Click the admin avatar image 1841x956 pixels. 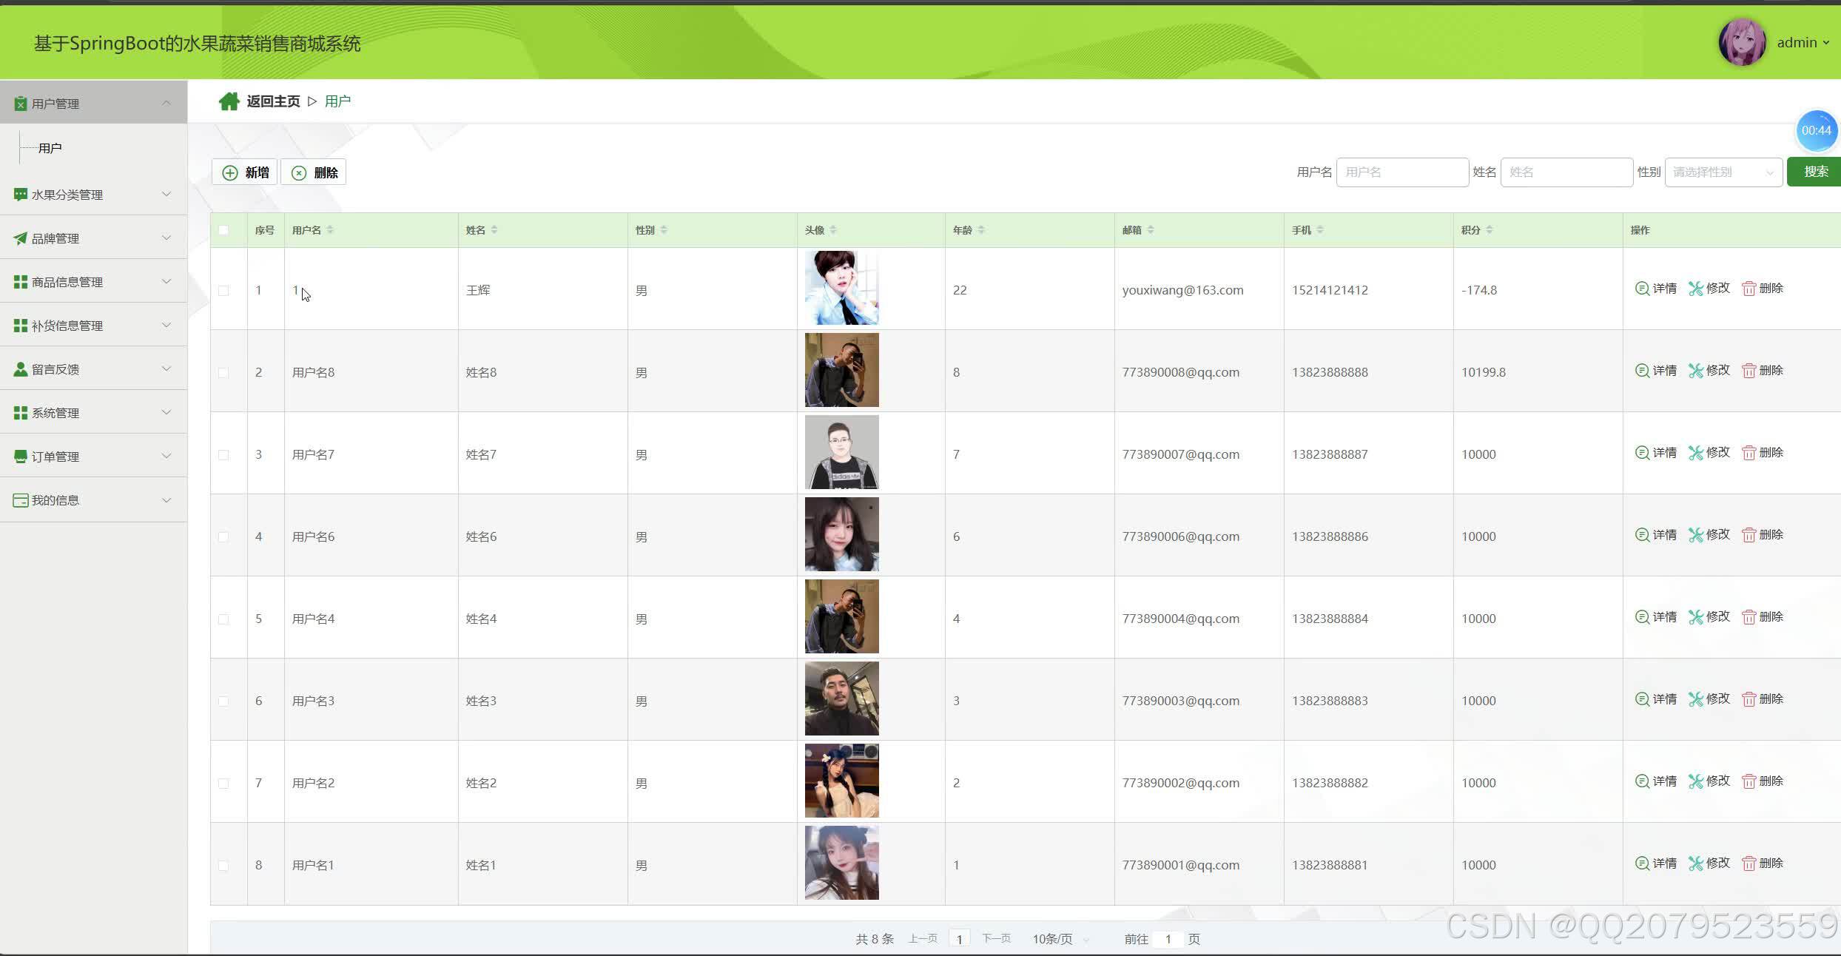(1741, 42)
